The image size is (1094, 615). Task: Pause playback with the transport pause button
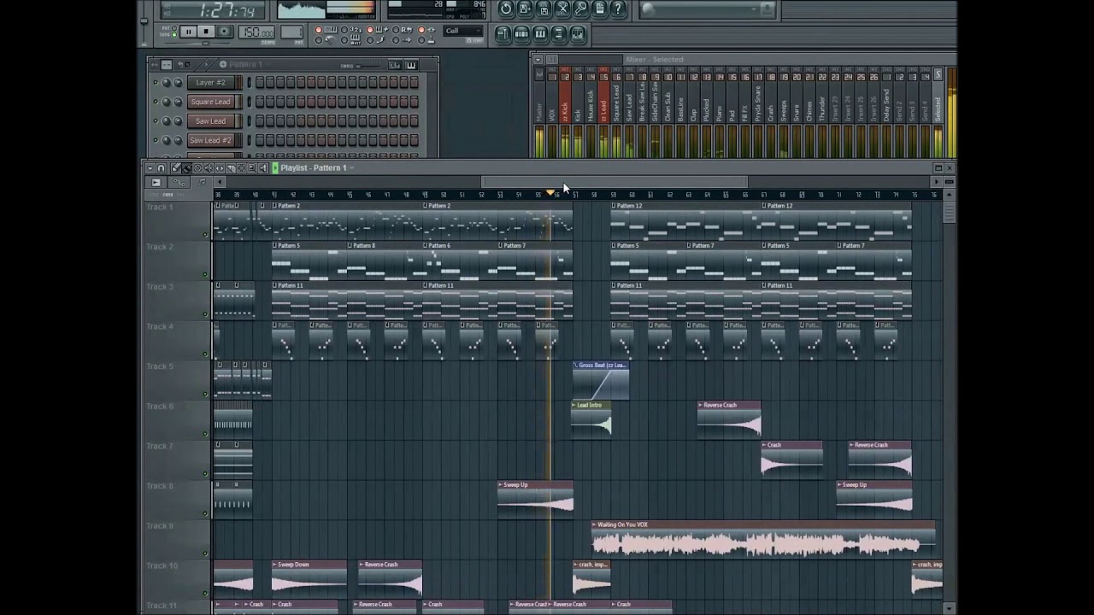click(188, 32)
